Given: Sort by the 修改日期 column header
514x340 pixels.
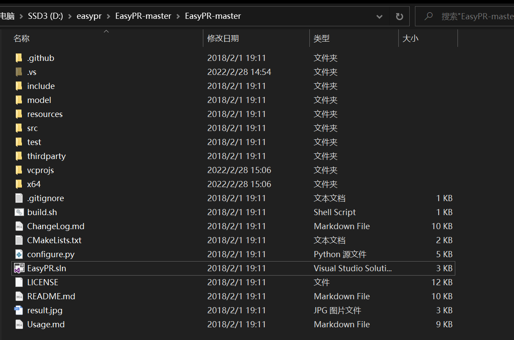Looking at the screenshot, I should coord(223,39).
